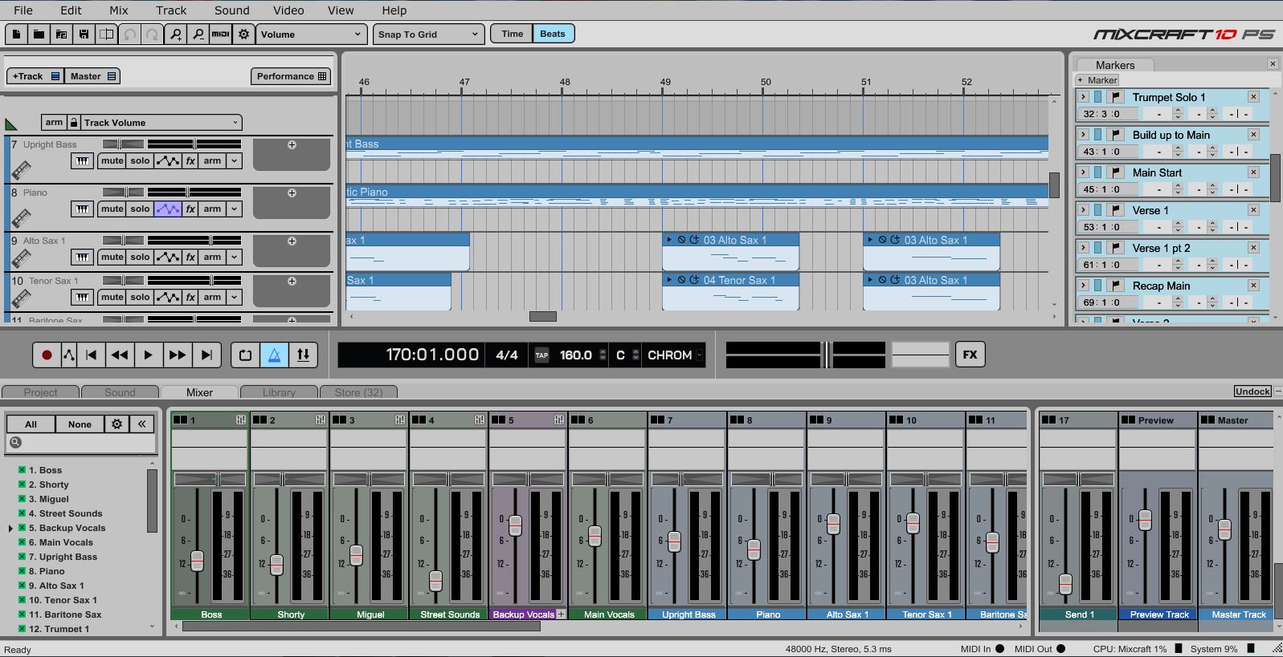Viewport: 1283px width, 657px height.
Task: Click the master FX button beside the output meter
Action: tap(970, 355)
